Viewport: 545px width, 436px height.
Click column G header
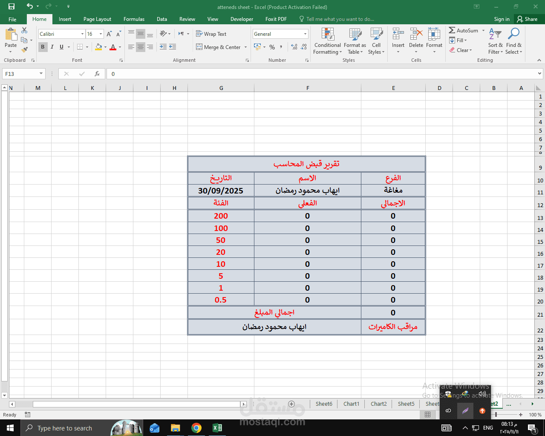pos(221,88)
